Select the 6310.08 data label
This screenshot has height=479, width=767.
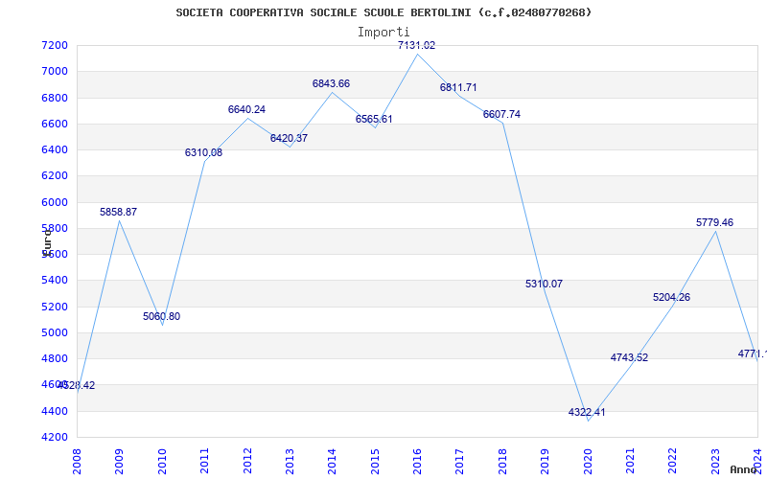(x=203, y=152)
